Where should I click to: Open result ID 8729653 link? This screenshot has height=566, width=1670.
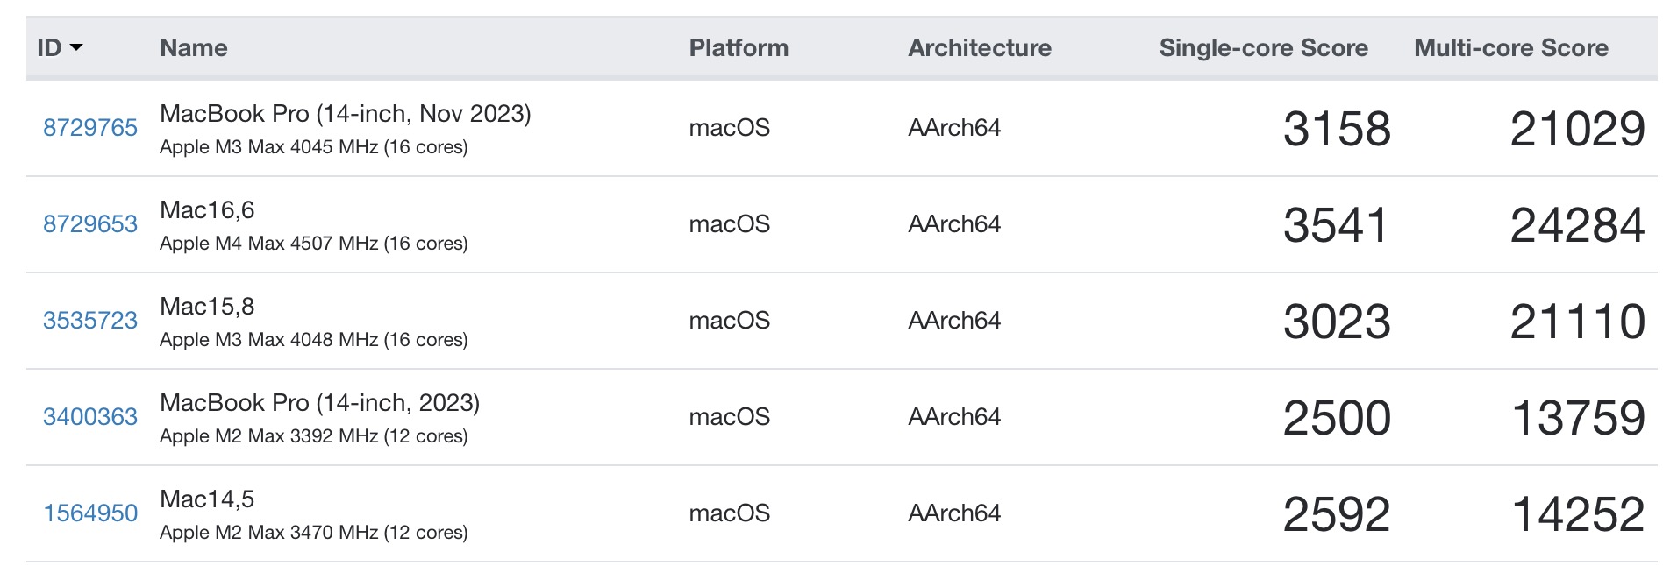[x=90, y=224]
